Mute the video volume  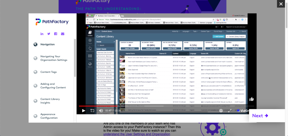[x=101, y=110]
